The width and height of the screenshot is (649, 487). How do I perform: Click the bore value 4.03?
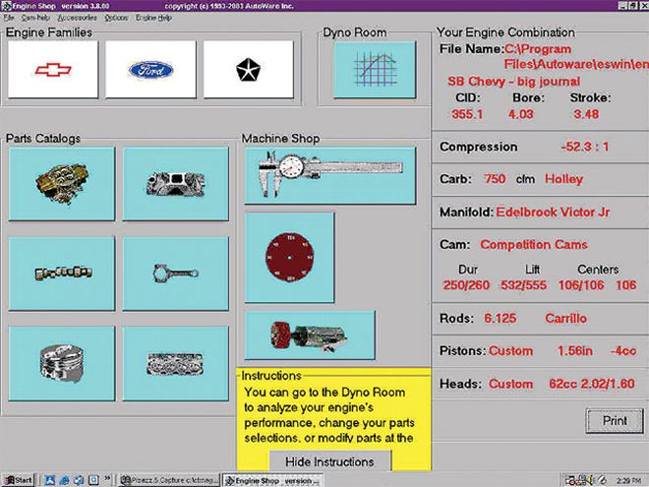[x=521, y=114]
